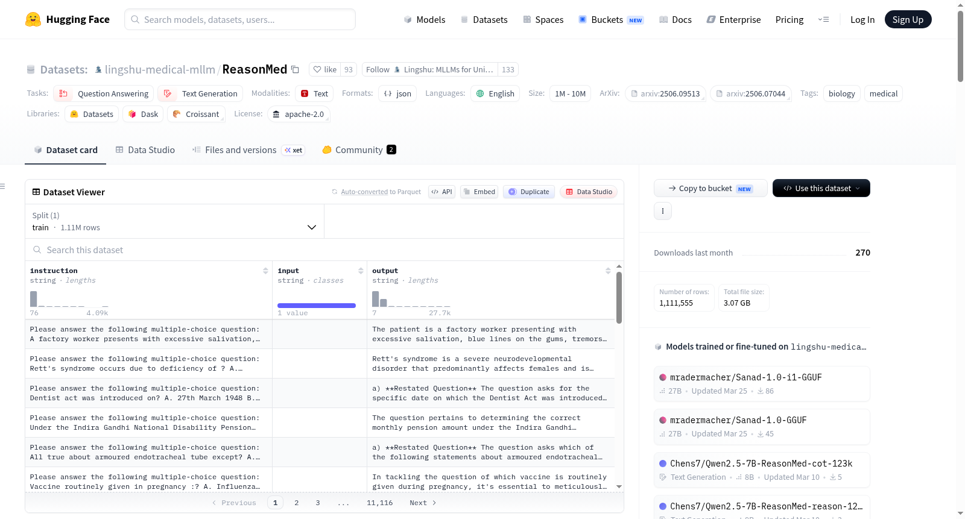Open Spaces in the top navigation

(x=543, y=20)
